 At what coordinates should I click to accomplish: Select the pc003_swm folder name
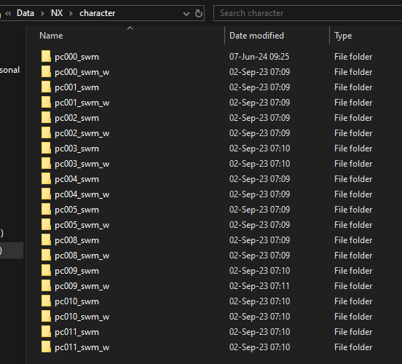[76, 149]
